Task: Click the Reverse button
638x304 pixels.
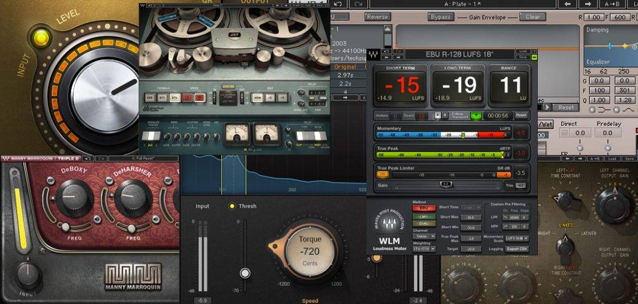Action: pos(378,17)
